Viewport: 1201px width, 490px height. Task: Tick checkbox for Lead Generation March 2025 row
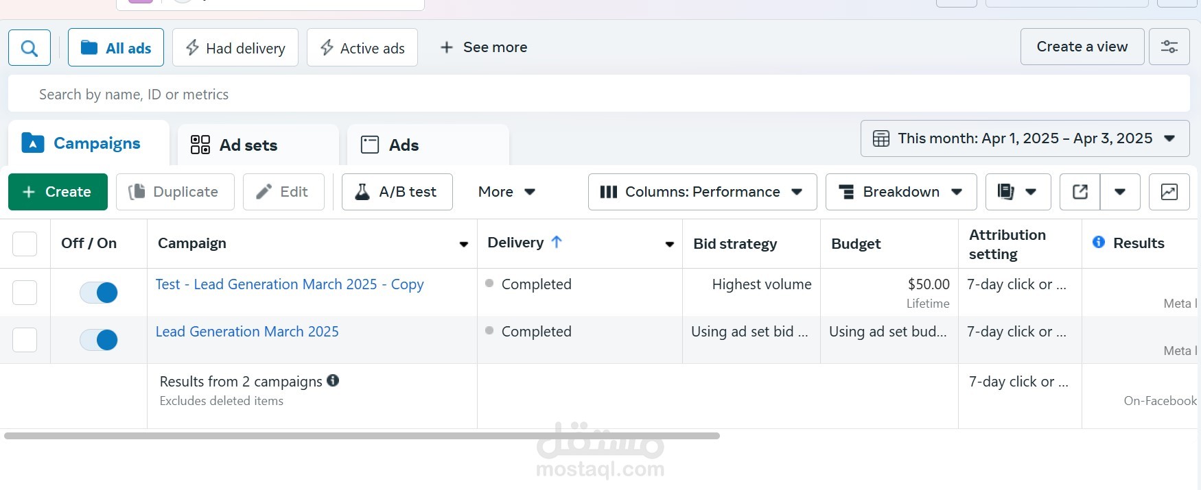(x=25, y=340)
